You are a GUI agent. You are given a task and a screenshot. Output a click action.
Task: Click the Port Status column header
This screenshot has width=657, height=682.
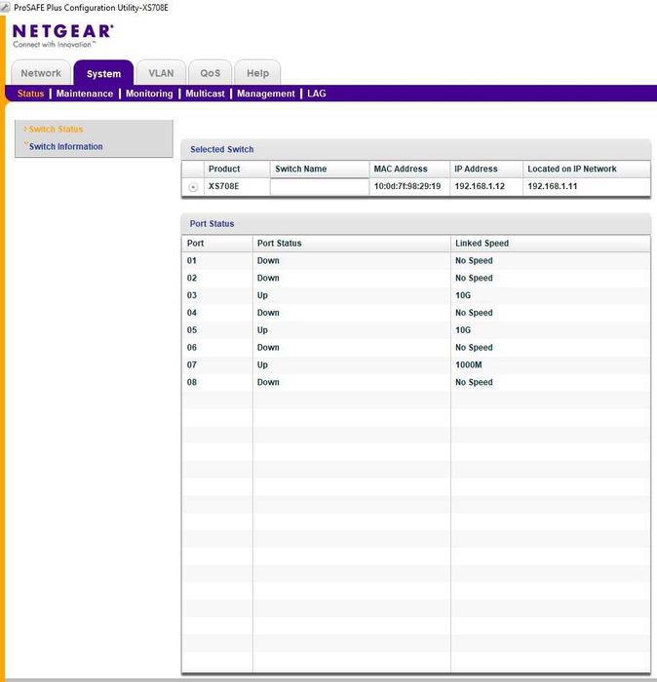(x=352, y=244)
